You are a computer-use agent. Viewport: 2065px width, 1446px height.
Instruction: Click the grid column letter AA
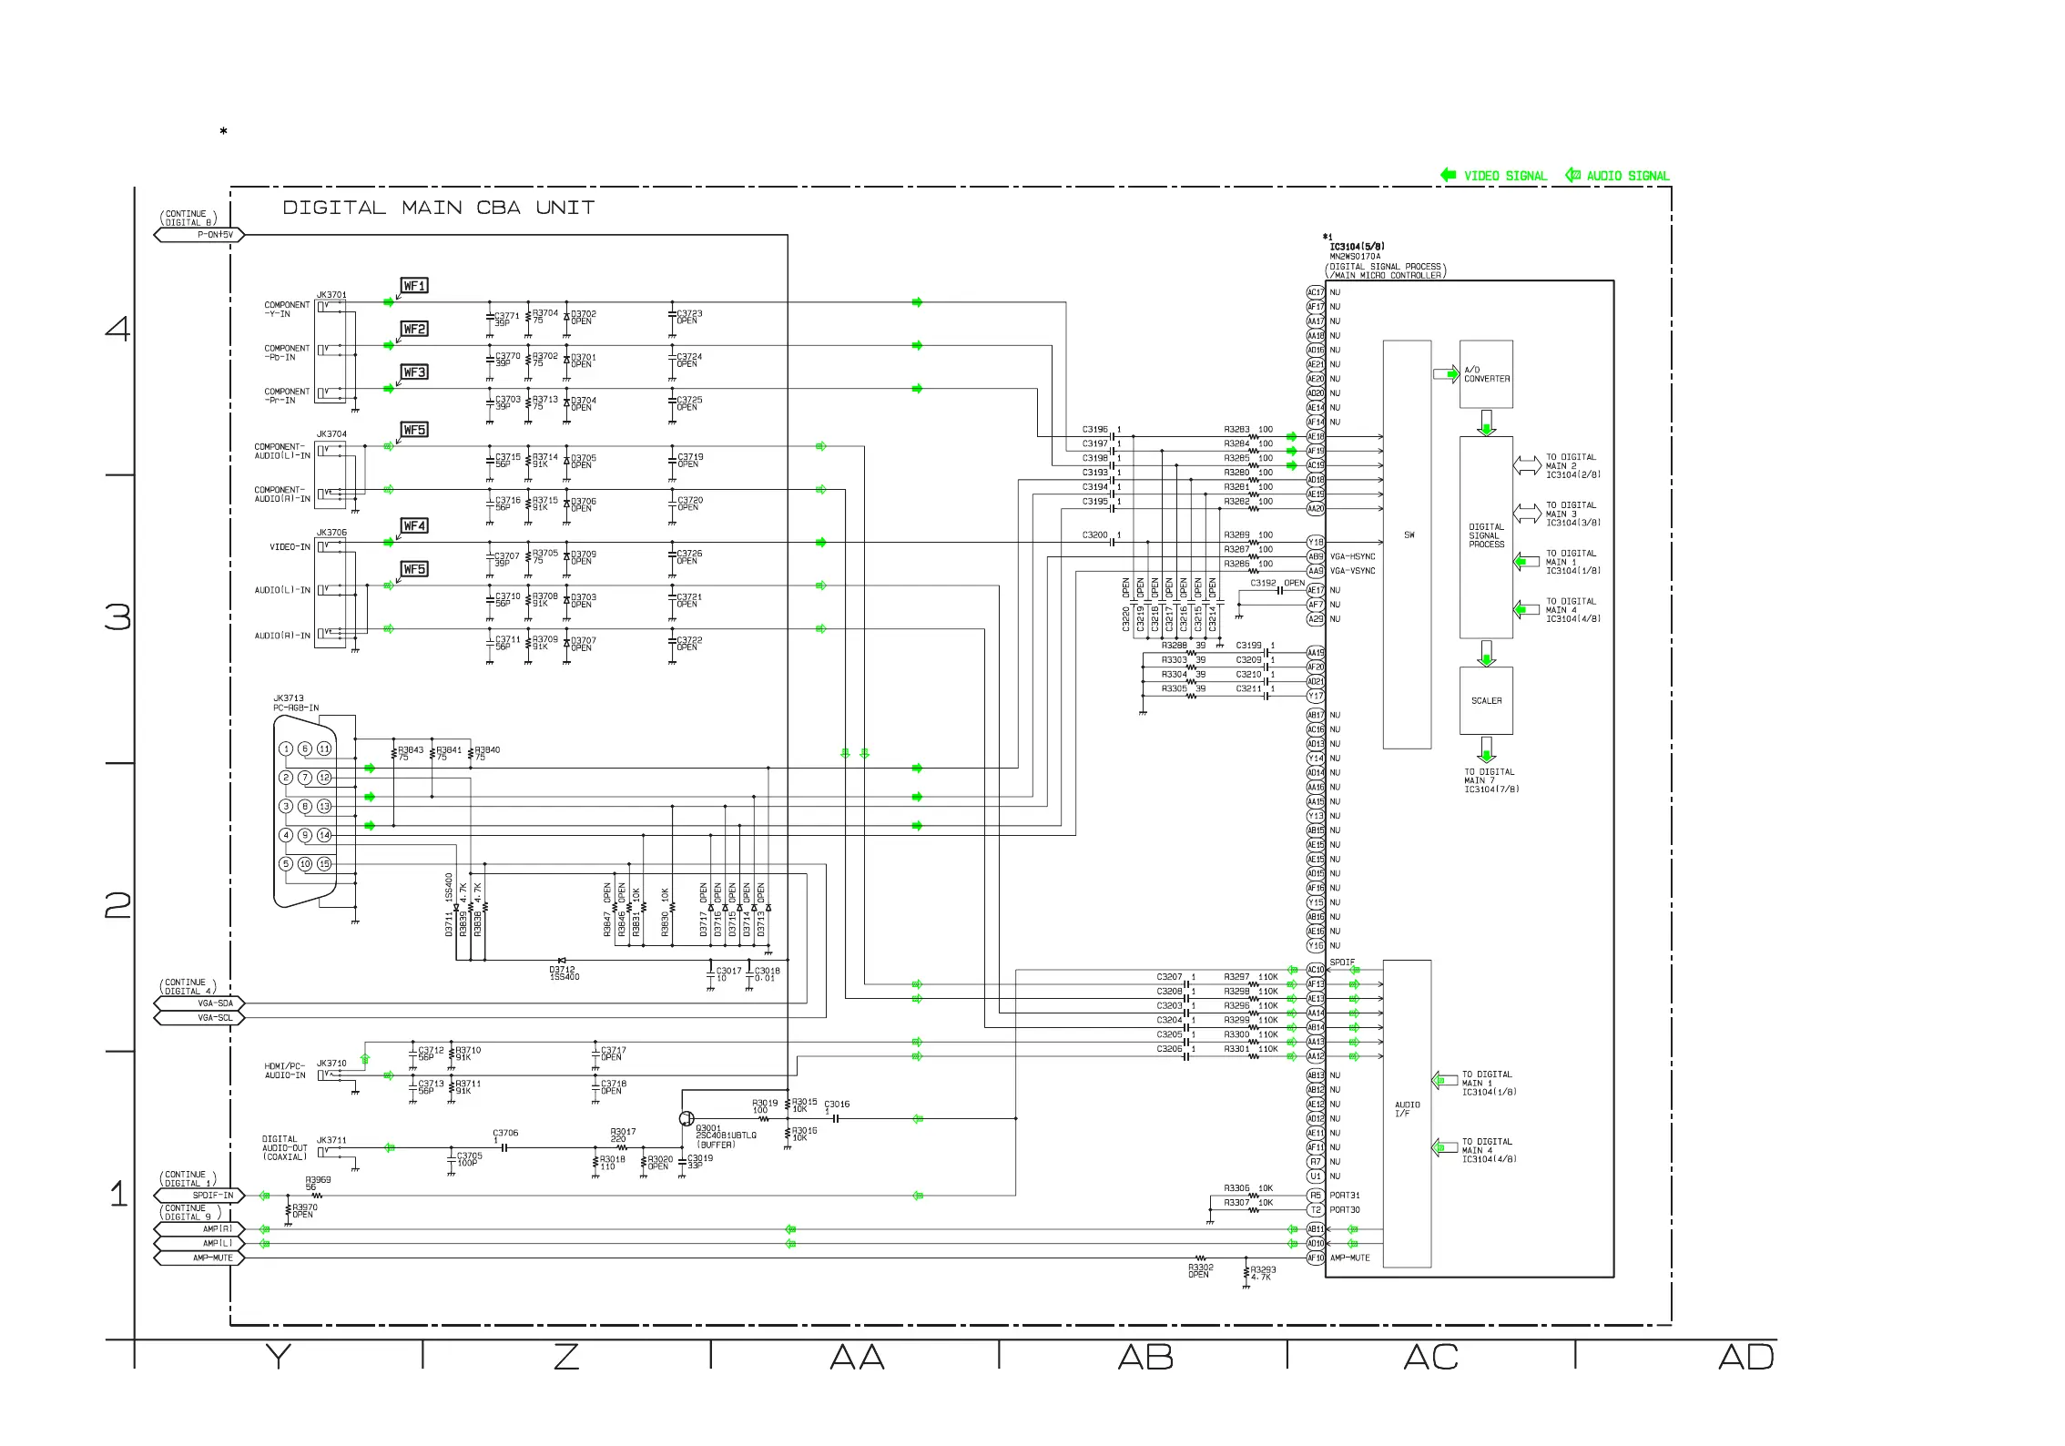pos(857,1358)
